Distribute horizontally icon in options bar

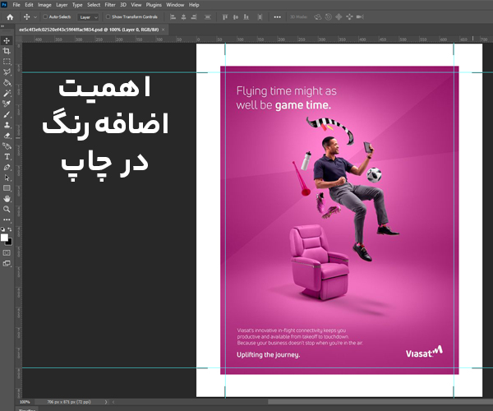[260, 17]
